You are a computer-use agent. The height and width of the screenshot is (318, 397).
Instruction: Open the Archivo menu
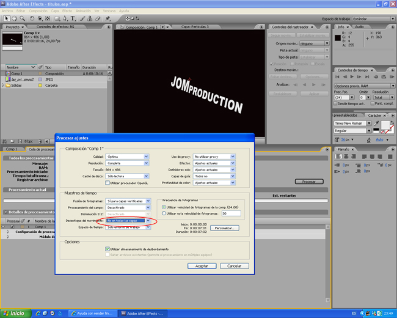(x=7, y=11)
